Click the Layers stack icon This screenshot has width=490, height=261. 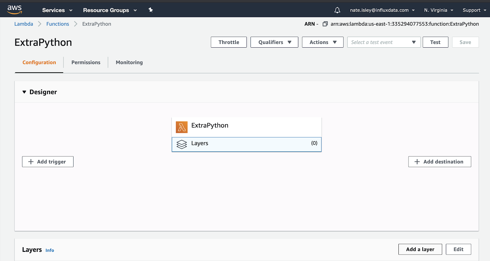(x=182, y=144)
